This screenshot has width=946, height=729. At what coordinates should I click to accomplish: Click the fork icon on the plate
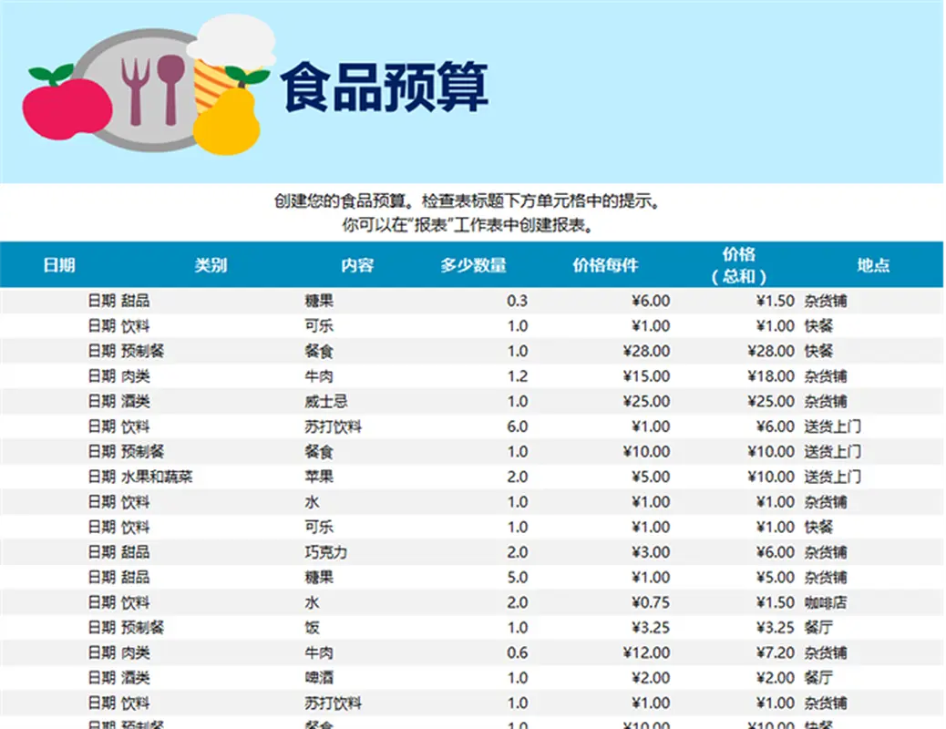(136, 89)
